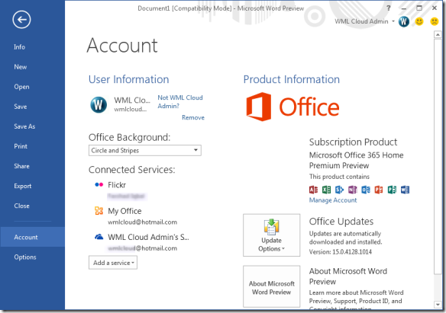Select Save in the sidebar
Screen dimensions: 446x313
21,107
